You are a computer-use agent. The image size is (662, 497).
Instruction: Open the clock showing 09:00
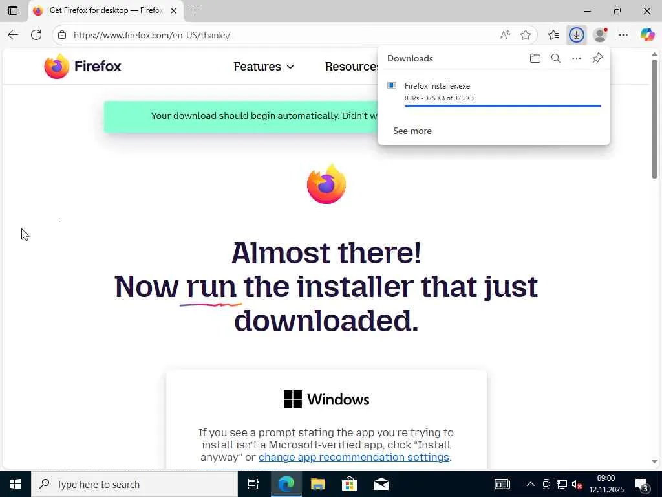[x=606, y=484]
